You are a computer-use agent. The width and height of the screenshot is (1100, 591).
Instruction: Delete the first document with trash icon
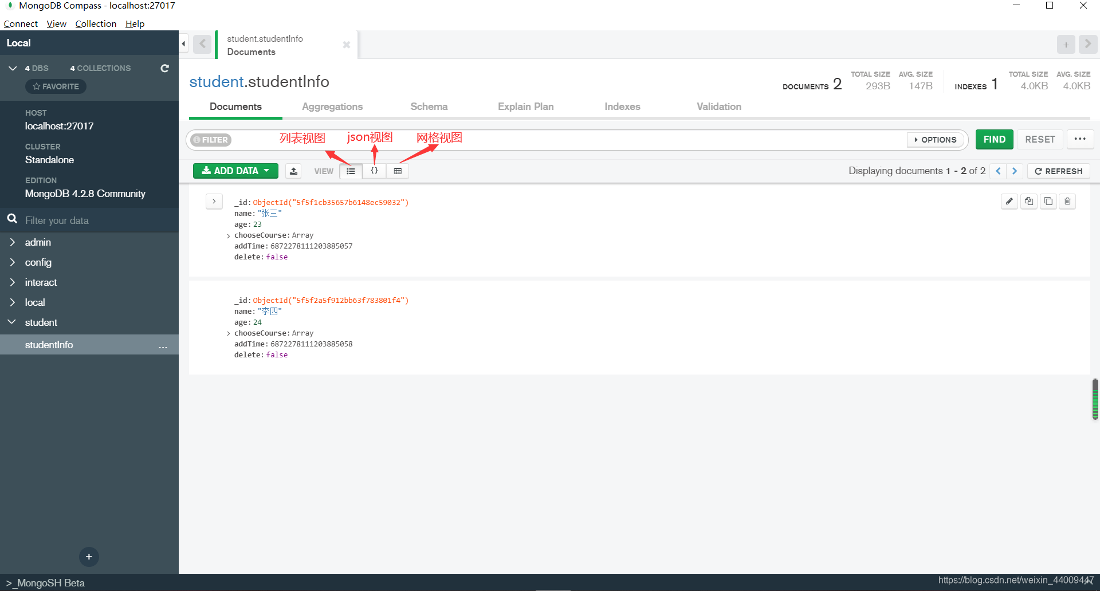tap(1067, 201)
